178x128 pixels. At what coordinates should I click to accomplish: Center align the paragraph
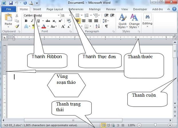84,21
